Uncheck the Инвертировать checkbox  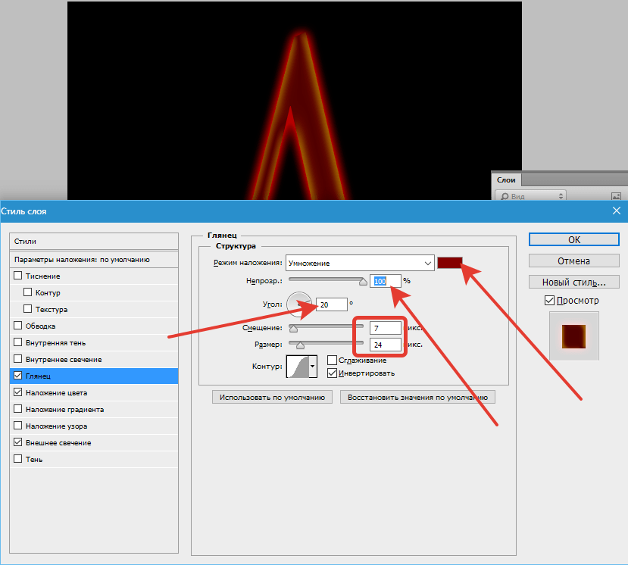[332, 373]
